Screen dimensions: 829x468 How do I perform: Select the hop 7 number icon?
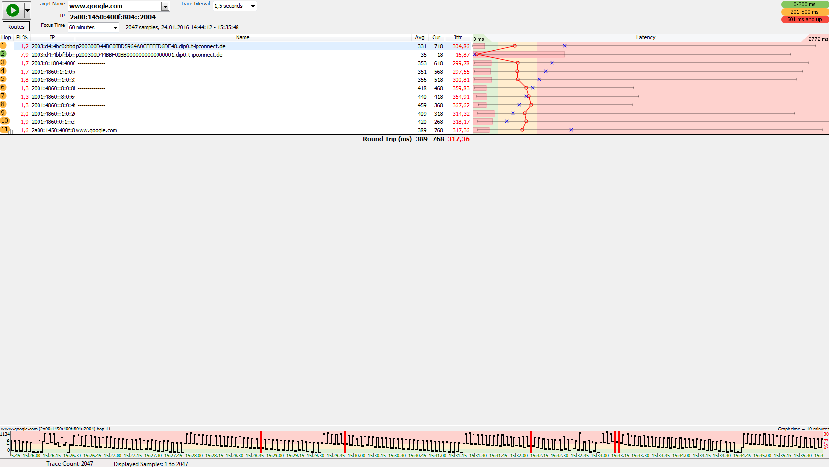(x=3, y=96)
